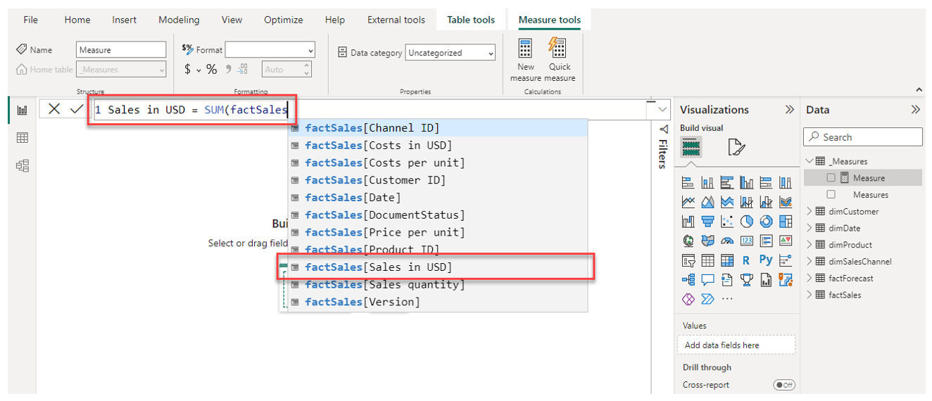This screenshot has width=932, height=401.
Task: Collapse the Visualizations pane
Action: 789,110
